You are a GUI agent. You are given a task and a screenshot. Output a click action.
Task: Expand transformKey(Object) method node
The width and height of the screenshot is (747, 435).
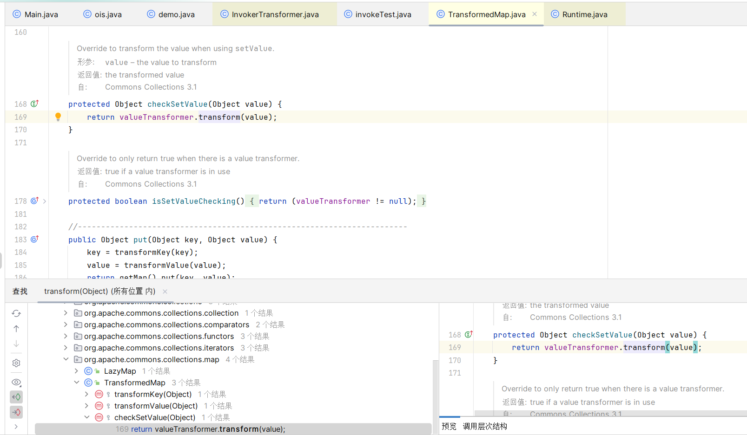[86, 394]
